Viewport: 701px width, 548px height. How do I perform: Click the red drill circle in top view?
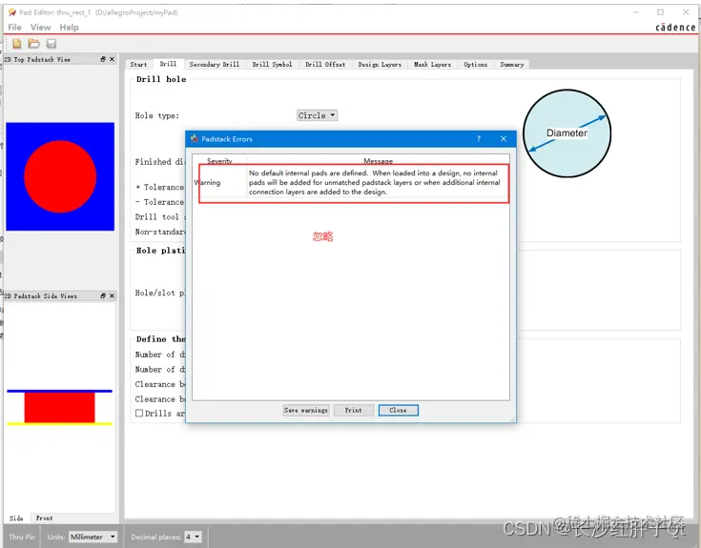(60, 176)
